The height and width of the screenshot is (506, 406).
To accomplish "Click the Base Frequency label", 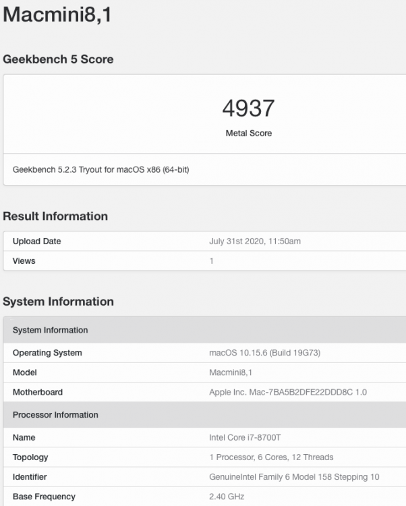I will pyautogui.click(x=44, y=497).
